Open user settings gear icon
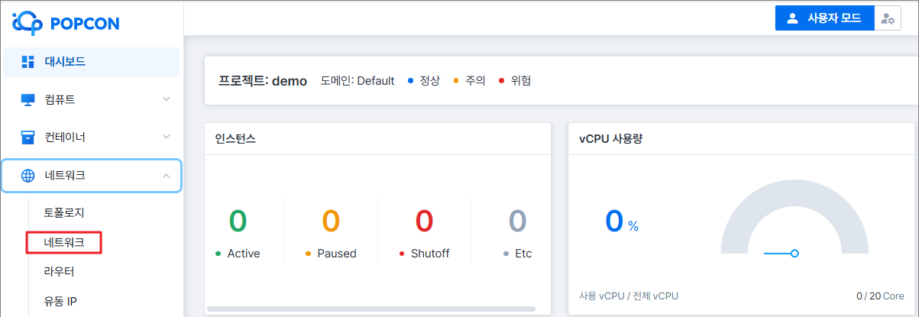This screenshot has width=919, height=317. coord(887,19)
